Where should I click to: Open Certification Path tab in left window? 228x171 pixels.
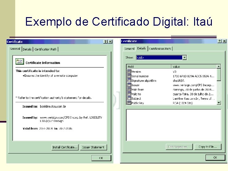(x=46, y=49)
